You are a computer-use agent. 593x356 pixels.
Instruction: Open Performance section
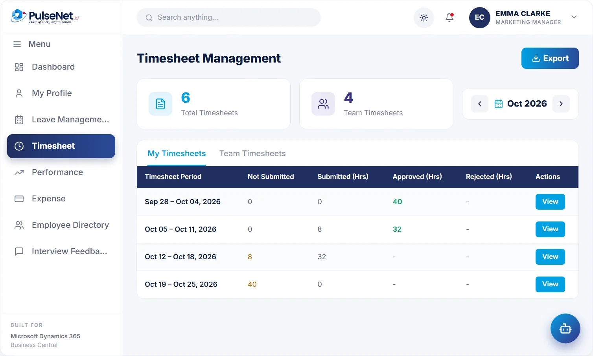coord(61,172)
